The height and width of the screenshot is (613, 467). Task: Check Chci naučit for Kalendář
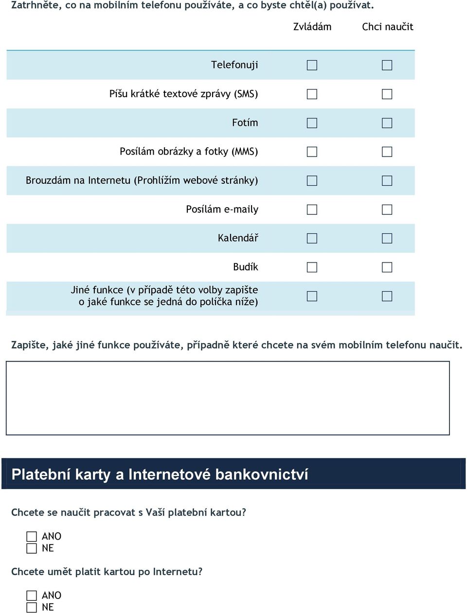coord(387,238)
